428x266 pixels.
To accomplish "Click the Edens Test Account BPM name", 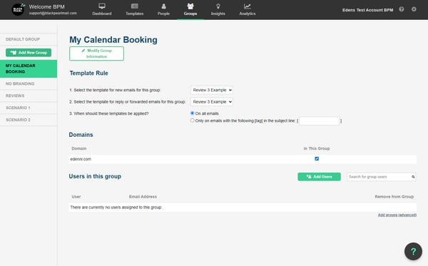I will pos(367,10).
